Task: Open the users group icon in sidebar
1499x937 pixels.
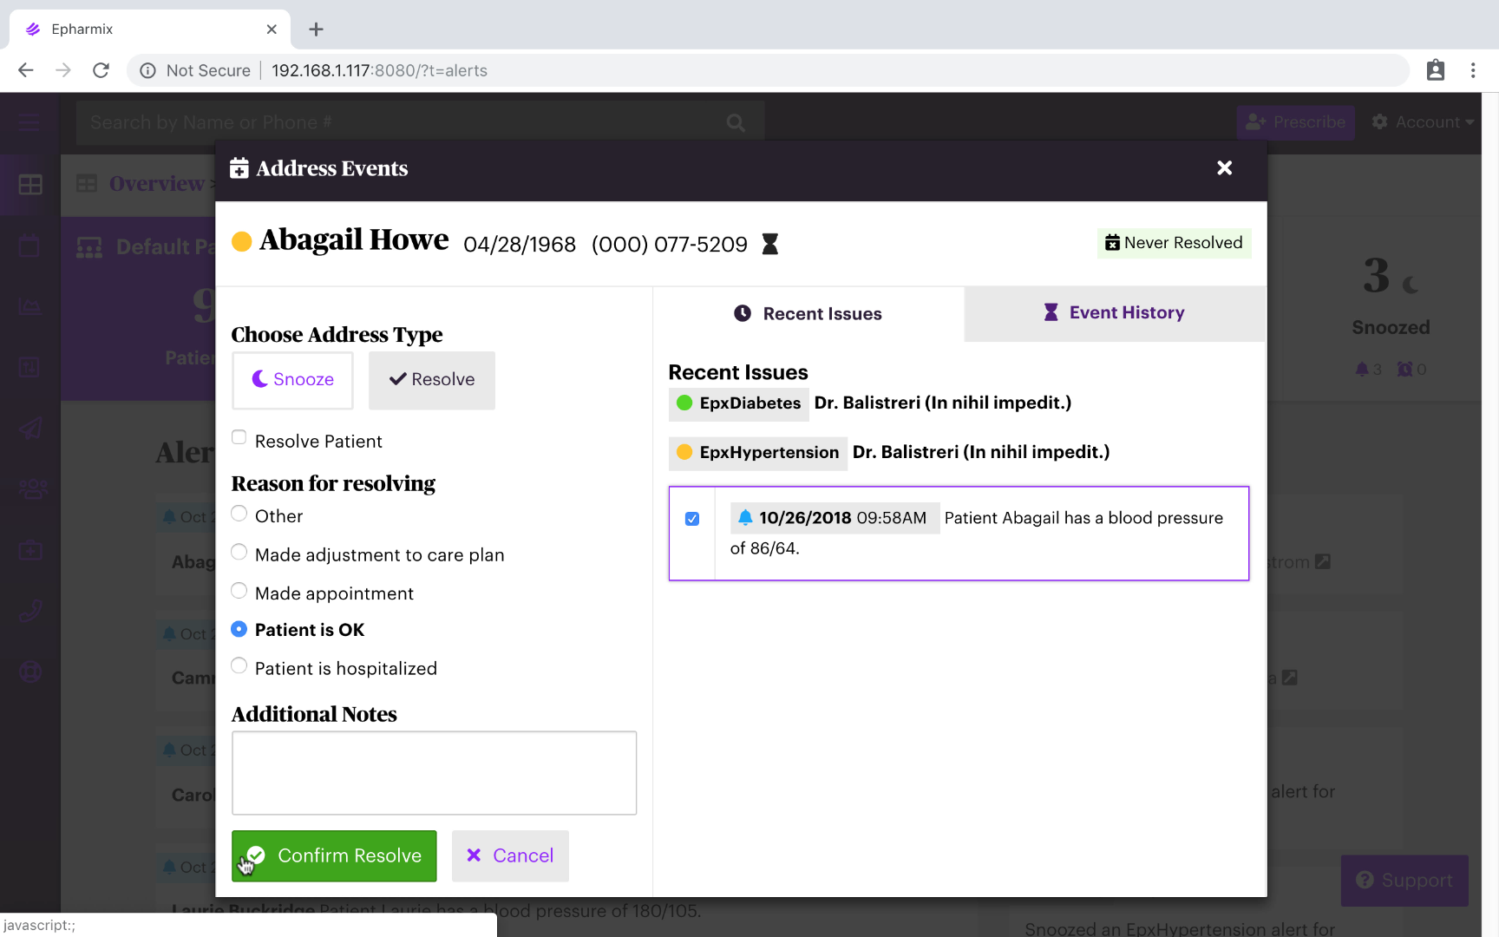Action: tap(33, 489)
